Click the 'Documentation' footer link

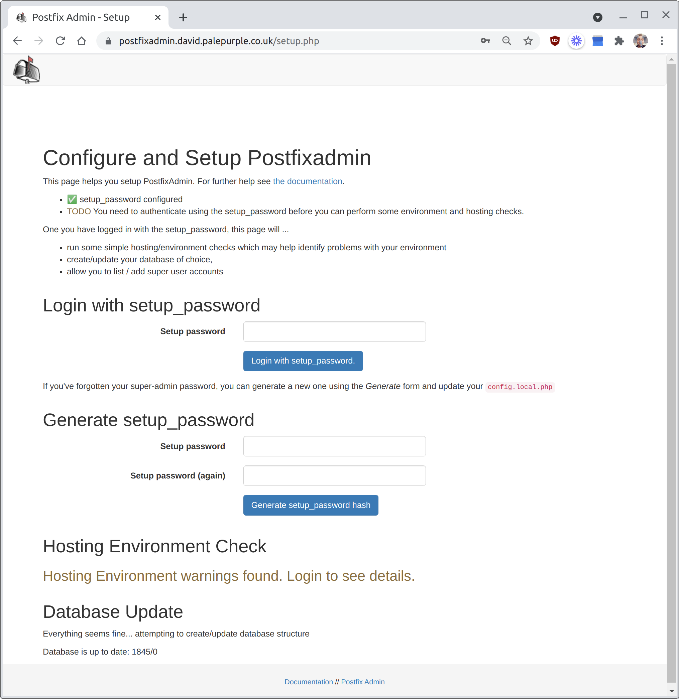(x=307, y=682)
